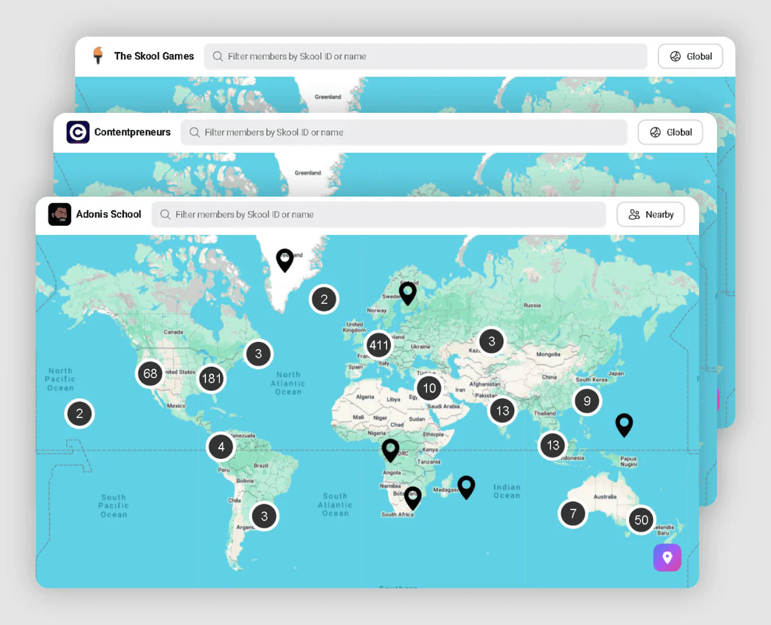Open the 411 member cluster over Europe
Image resolution: width=771 pixels, height=625 pixels.
pos(378,345)
